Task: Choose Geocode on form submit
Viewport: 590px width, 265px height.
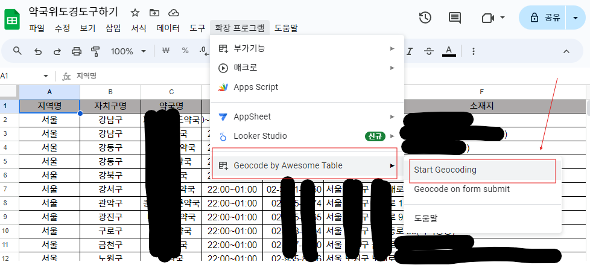Action: tap(483, 189)
